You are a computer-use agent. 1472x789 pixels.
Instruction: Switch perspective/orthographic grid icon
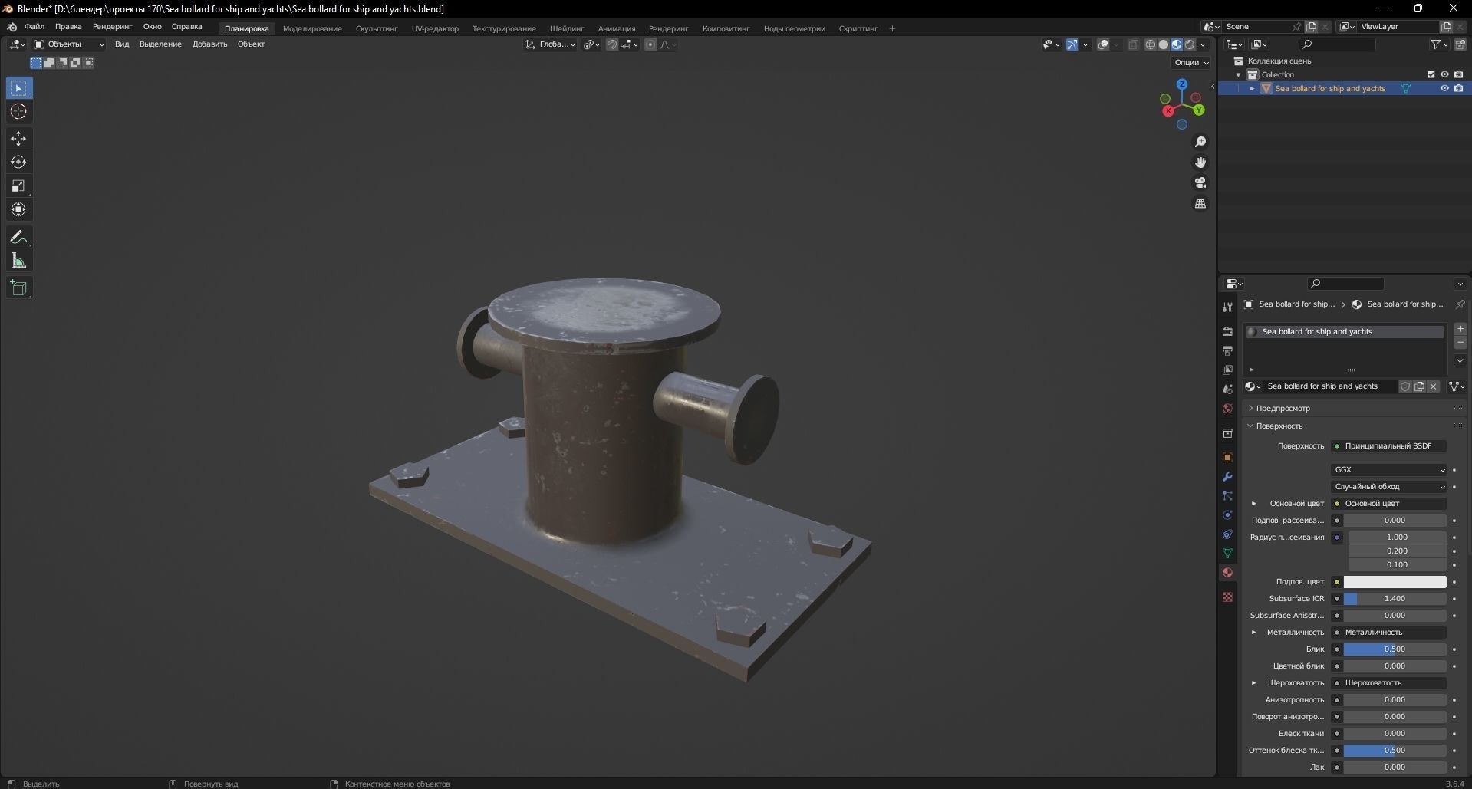pyautogui.click(x=1200, y=204)
